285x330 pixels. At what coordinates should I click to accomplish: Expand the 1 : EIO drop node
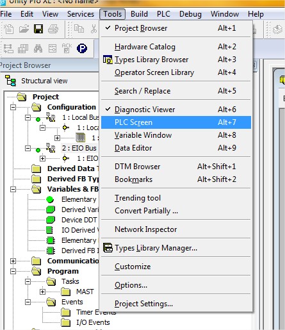click(42, 158)
